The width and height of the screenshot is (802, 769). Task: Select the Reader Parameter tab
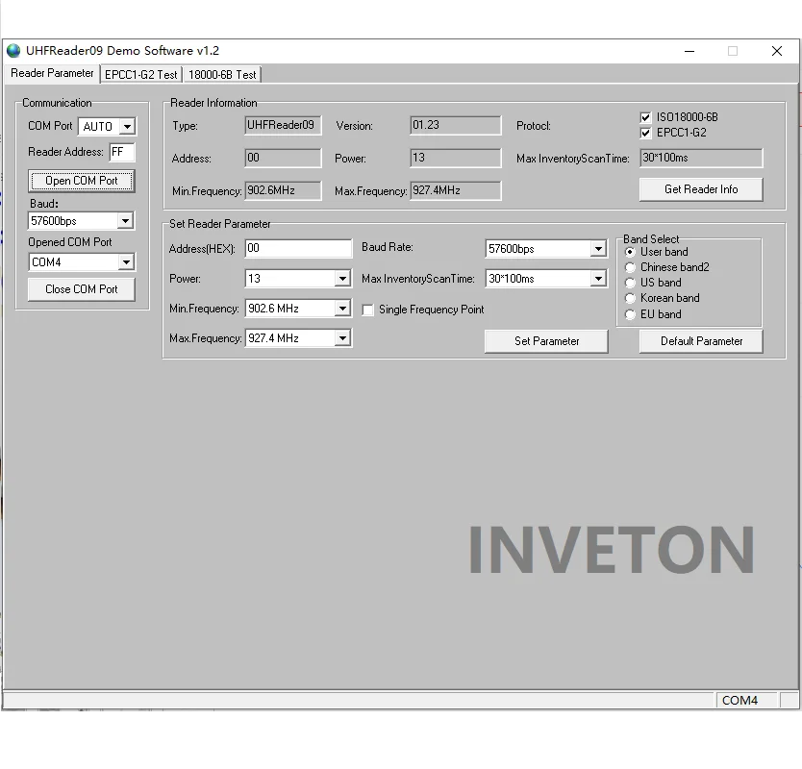52,73
